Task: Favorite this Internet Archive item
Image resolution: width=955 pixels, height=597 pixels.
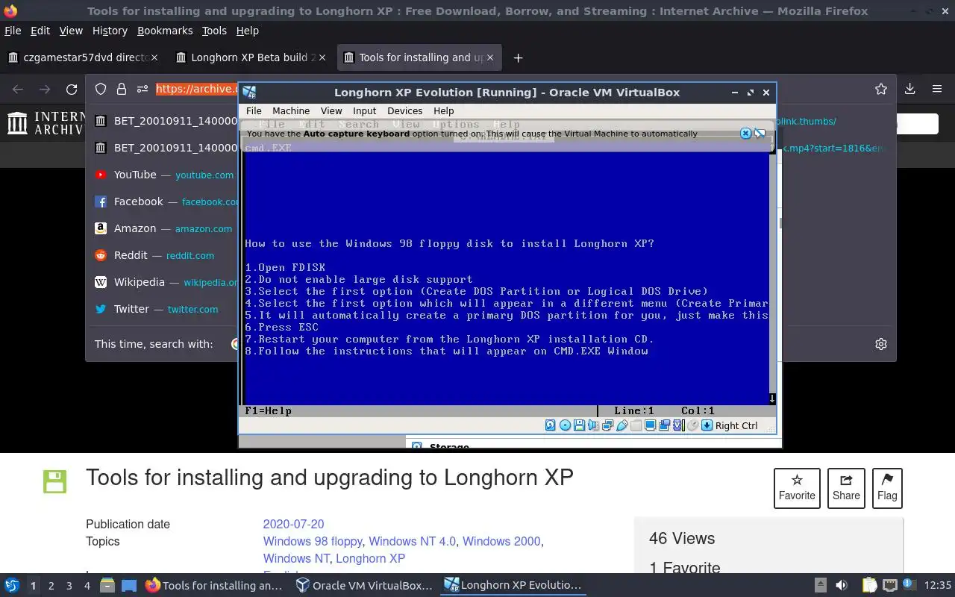Action: (x=797, y=488)
